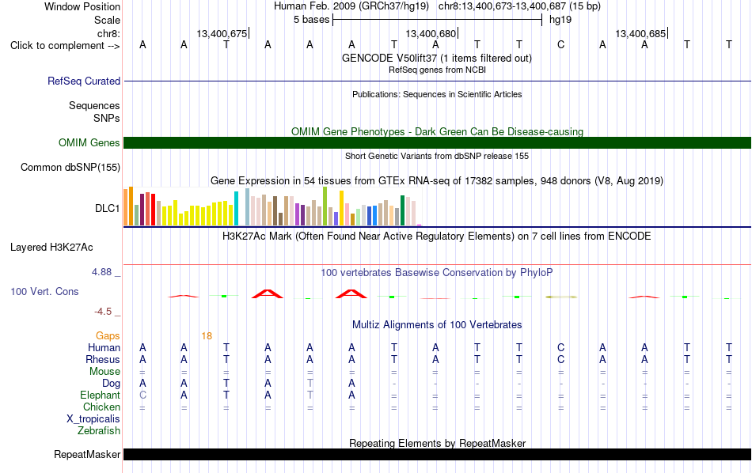Viewport: 752px width, 473px height.
Task: Select the Sequences sub-track label
Action: (x=94, y=105)
